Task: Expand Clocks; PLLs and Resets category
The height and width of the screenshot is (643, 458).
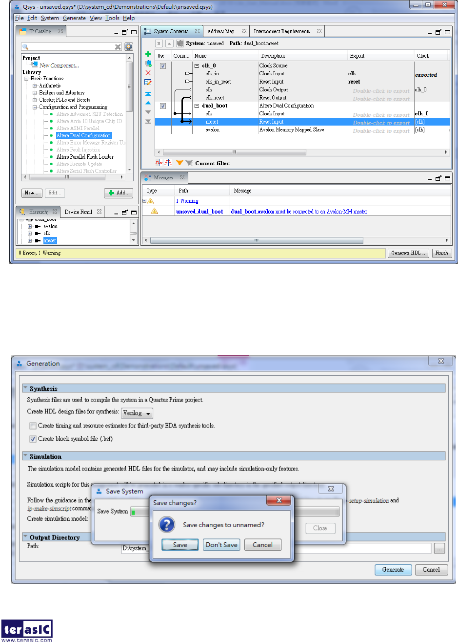Action: click(x=35, y=100)
